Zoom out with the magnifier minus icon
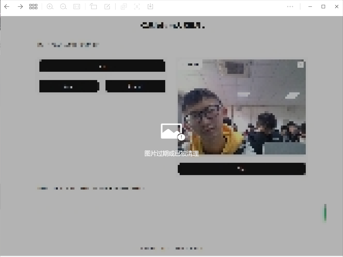The image size is (343, 257). coord(63,7)
